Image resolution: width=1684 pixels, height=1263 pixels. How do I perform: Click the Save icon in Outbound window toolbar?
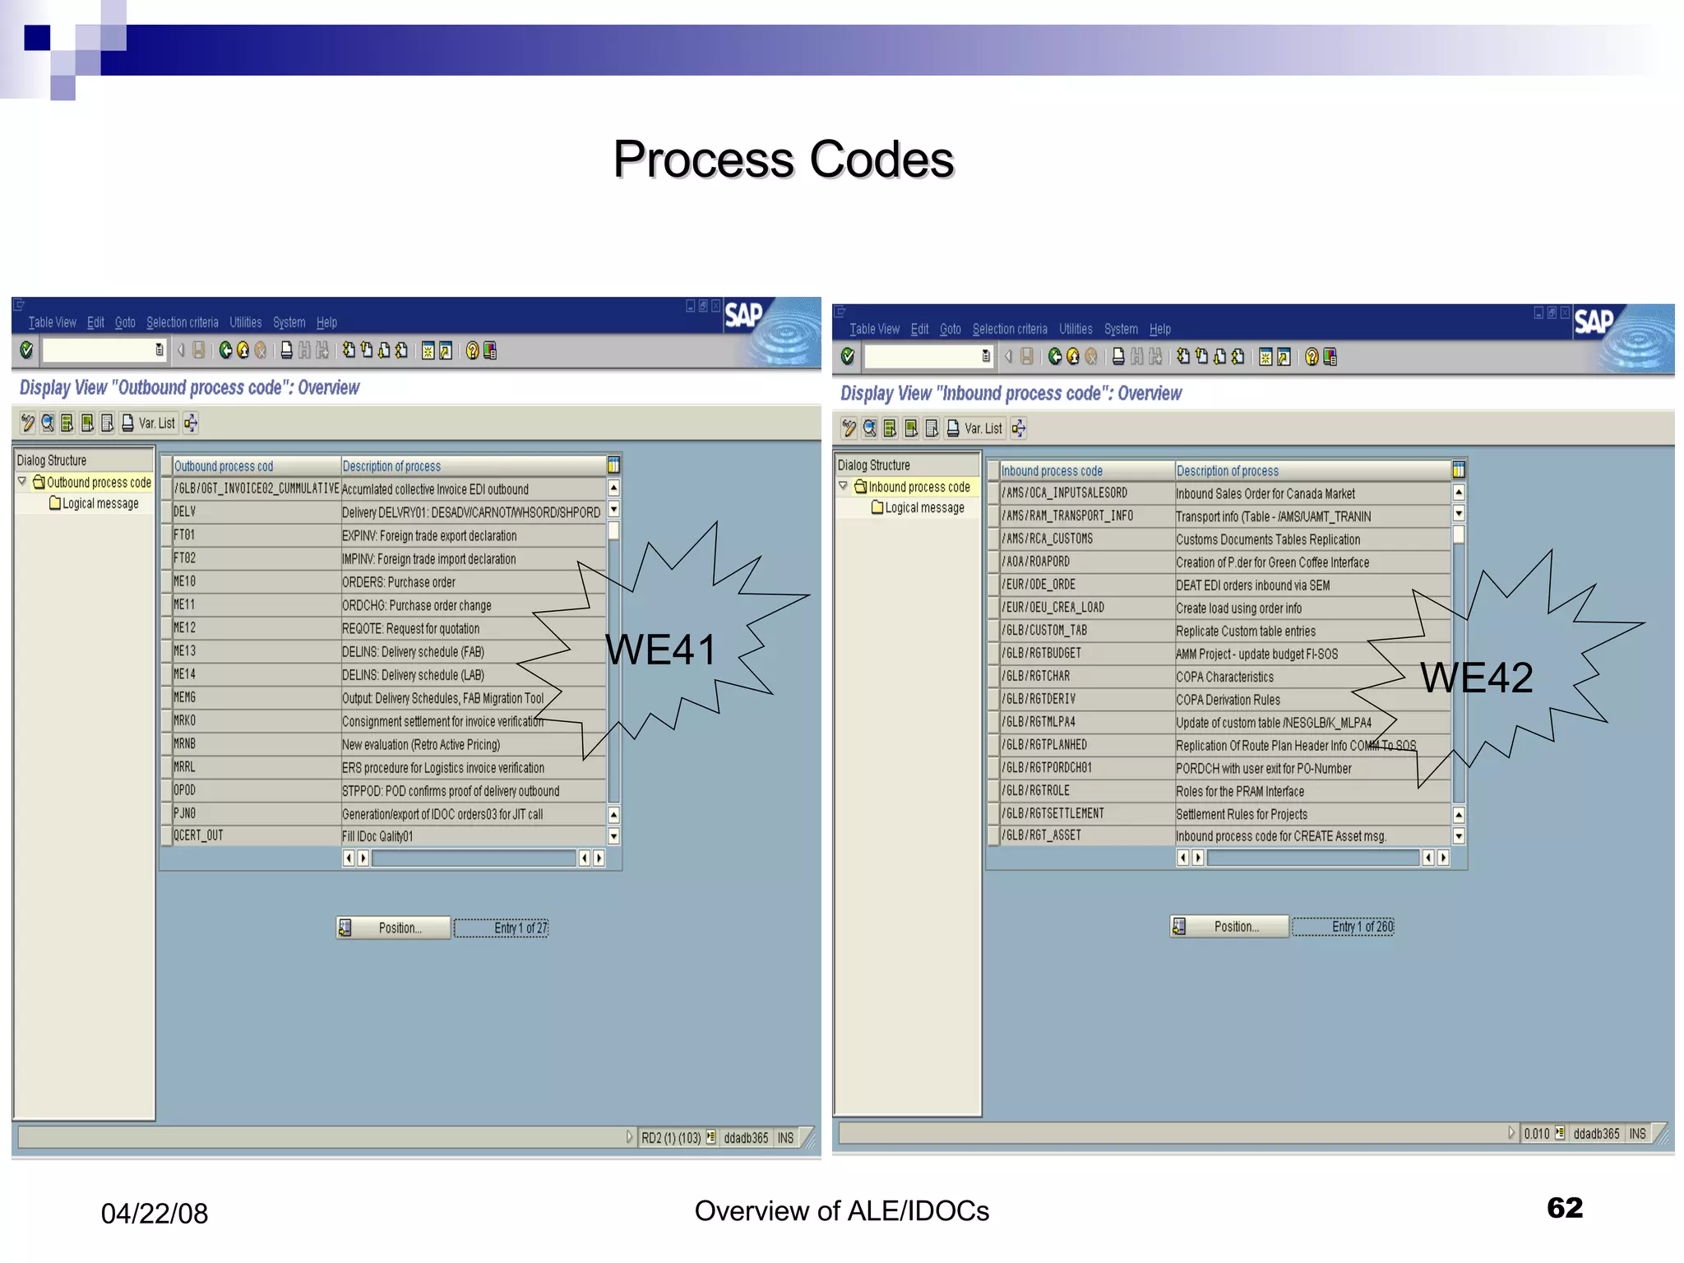199,351
